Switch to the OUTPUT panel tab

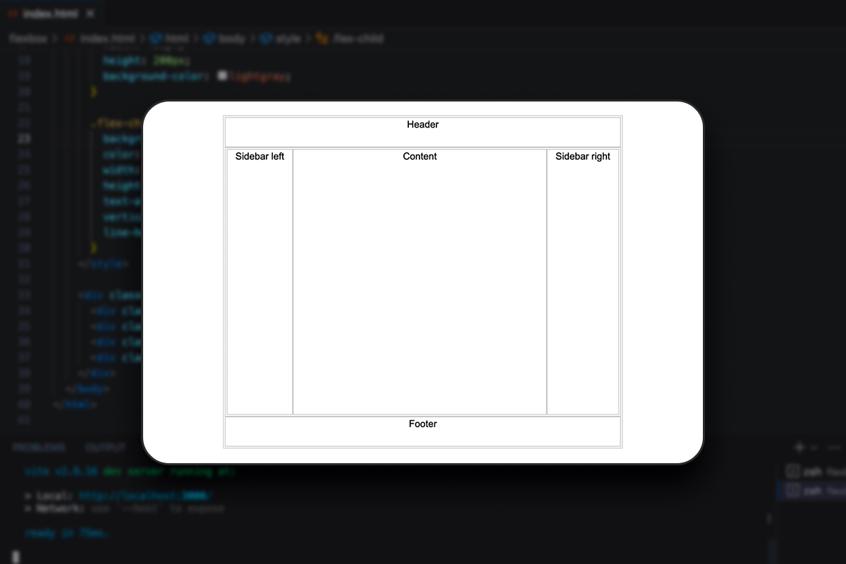coord(106,448)
